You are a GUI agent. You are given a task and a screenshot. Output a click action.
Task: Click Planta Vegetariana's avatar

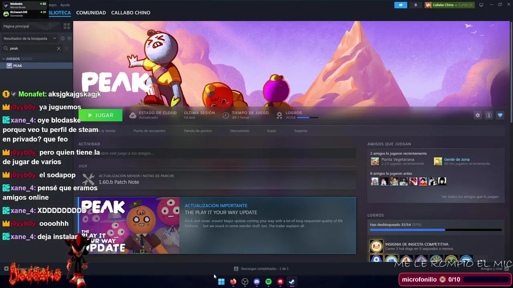pos(375,161)
